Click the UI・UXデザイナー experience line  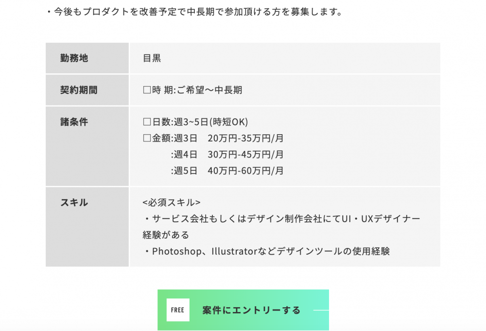pyautogui.click(x=281, y=227)
